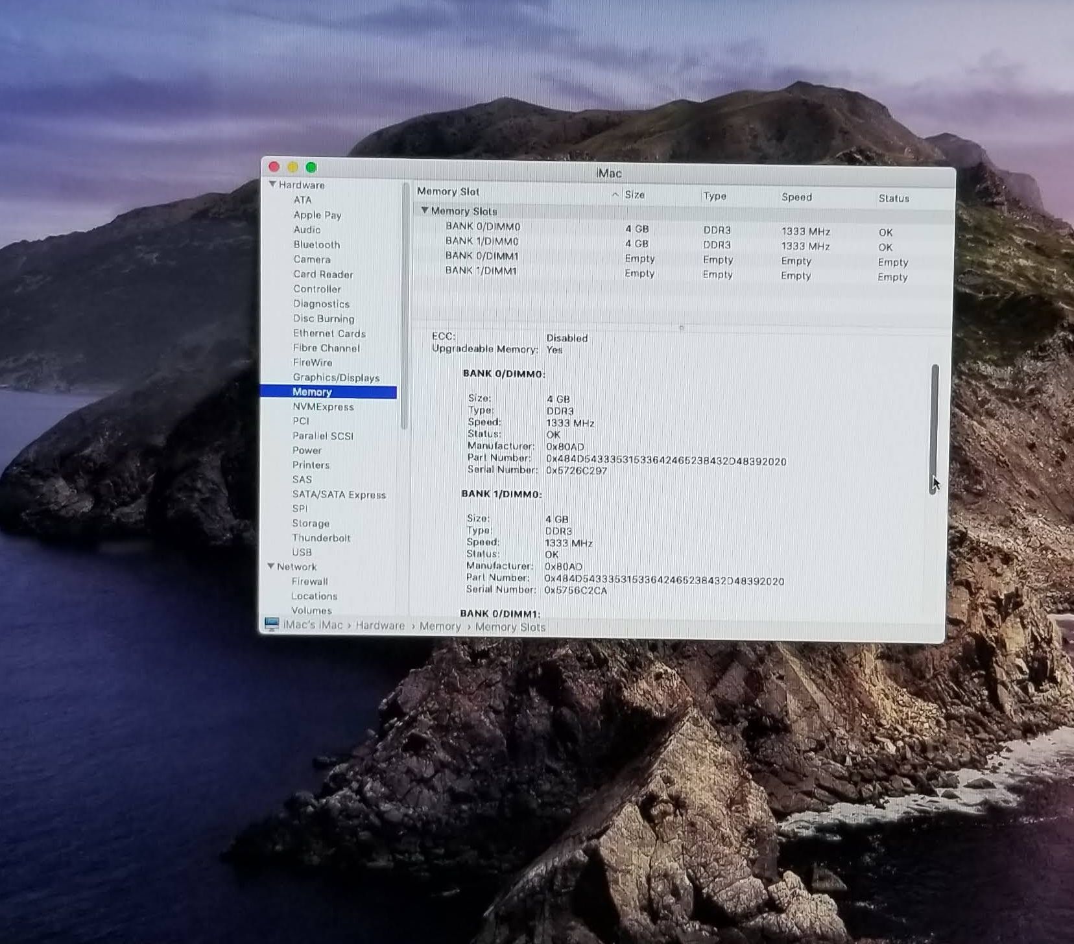Select the BANK 0/DIMM0 row
1074x944 pixels.
483,226
